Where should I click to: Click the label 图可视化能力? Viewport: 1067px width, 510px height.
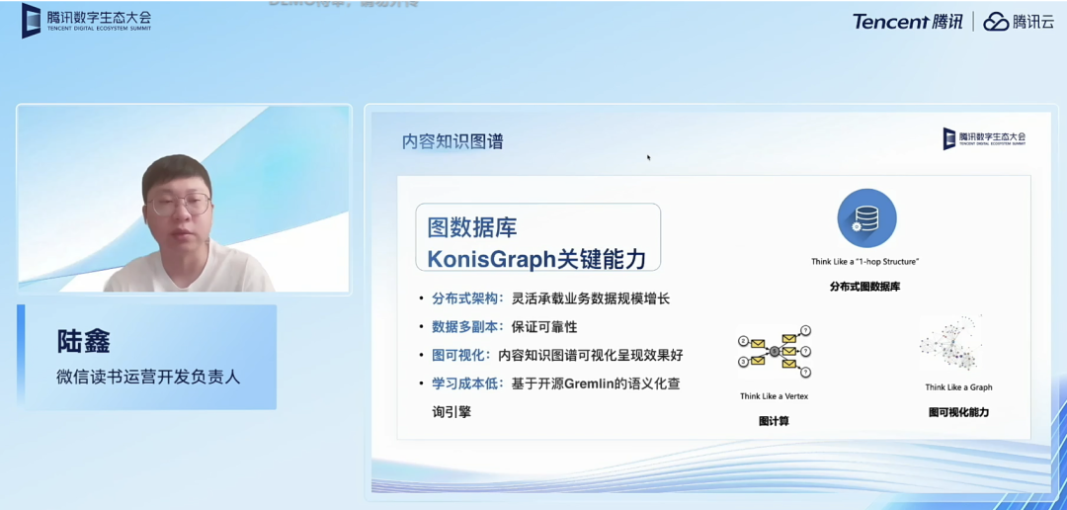[958, 412]
